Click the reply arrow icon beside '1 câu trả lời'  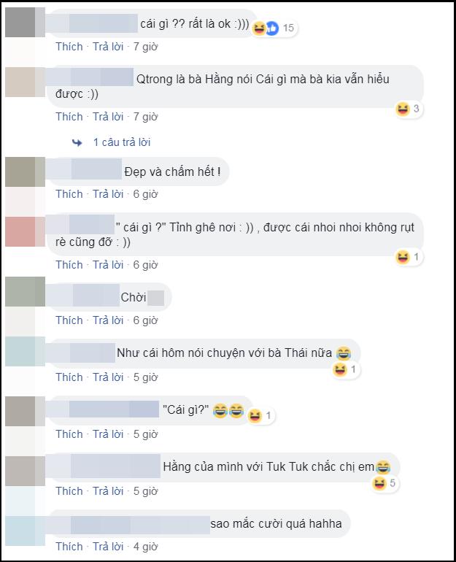77,142
